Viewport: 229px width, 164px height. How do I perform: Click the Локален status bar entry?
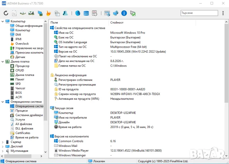point(97,161)
